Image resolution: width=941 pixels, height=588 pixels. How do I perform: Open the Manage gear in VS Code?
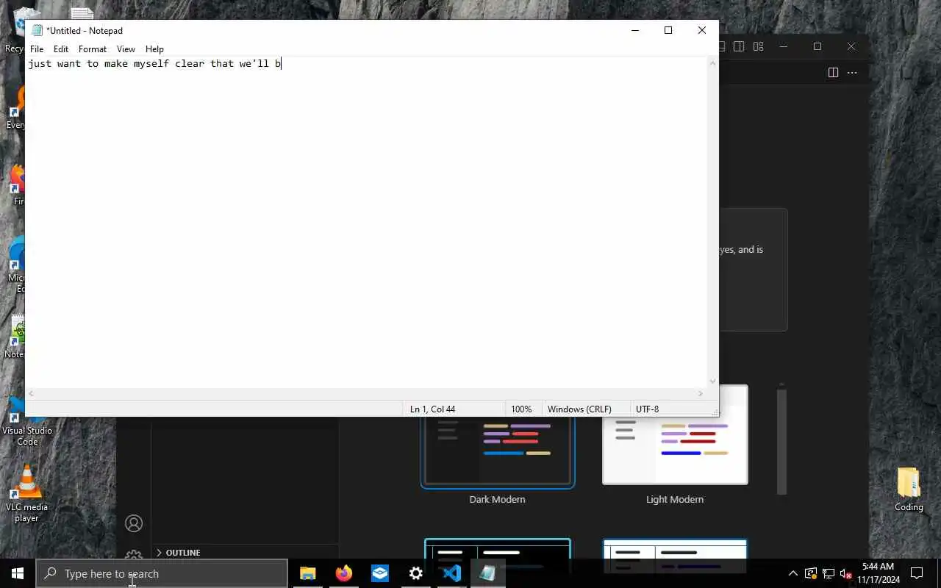pos(134,555)
